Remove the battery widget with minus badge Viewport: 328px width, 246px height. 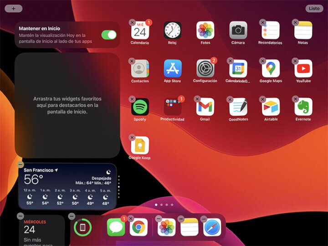point(72,216)
